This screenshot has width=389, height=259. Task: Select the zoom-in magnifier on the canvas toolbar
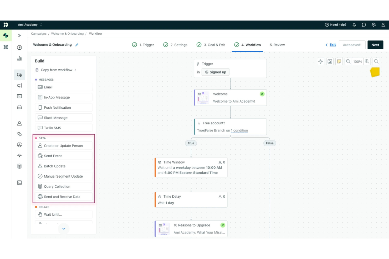(x=367, y=61)
